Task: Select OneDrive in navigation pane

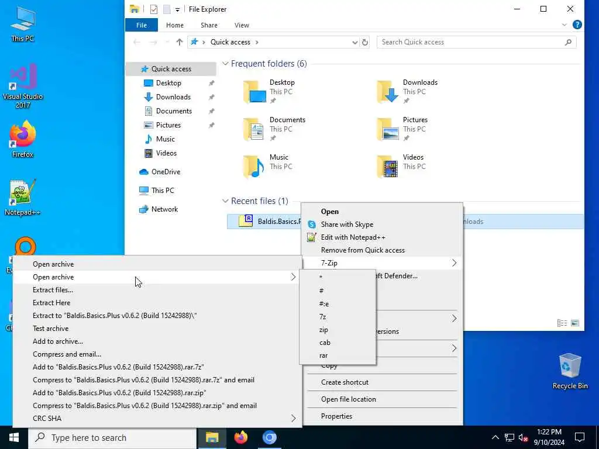Action: pyautogui.click(x=160, y=172)
